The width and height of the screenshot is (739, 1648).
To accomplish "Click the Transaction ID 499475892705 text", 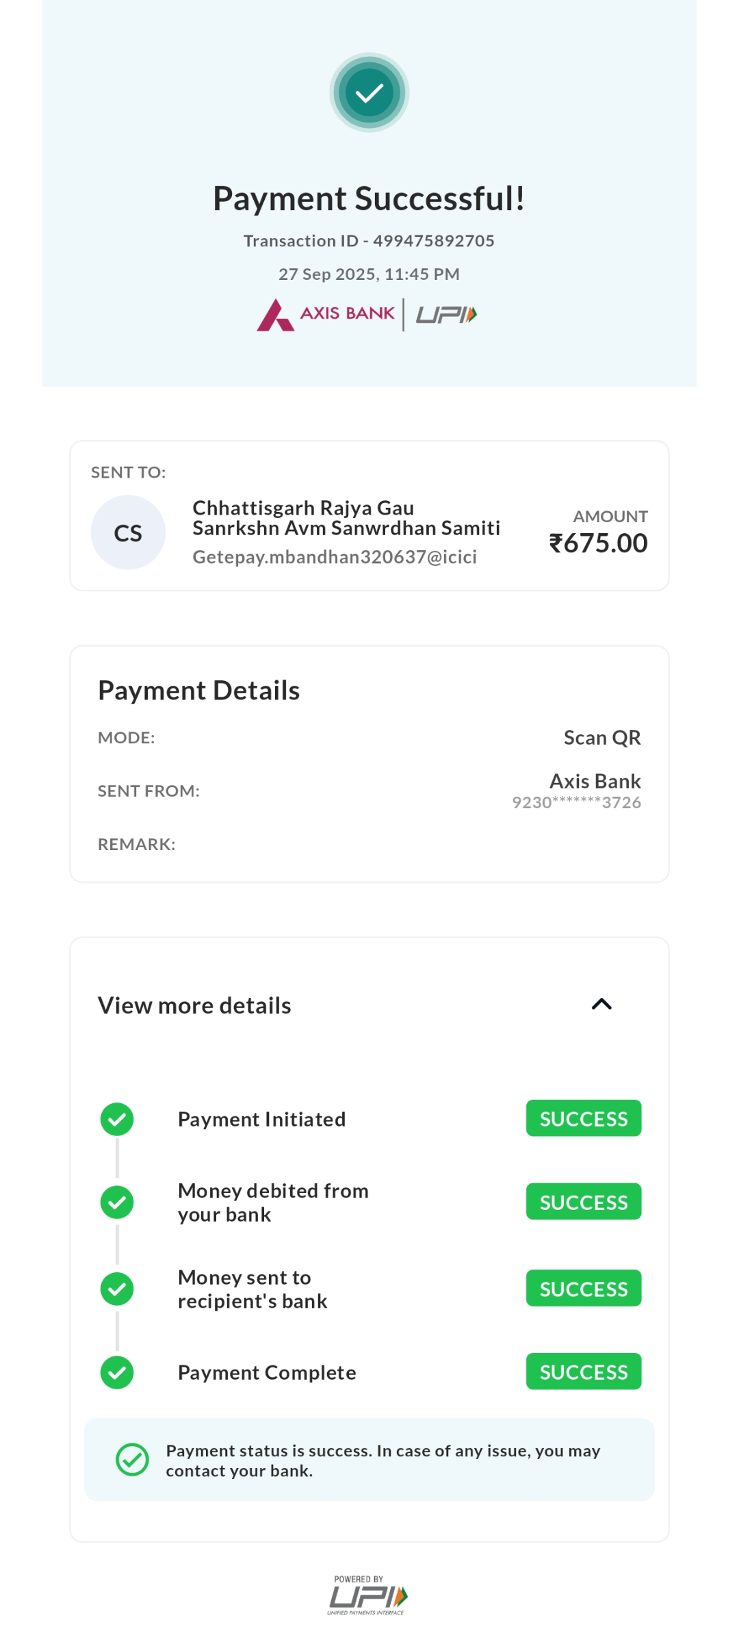I will pyautogui.click(x=369, y=241).
